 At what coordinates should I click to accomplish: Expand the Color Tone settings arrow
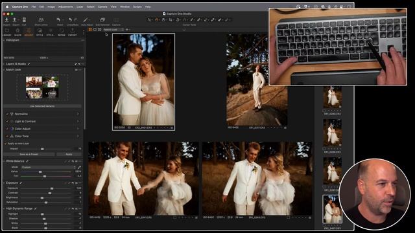coord(78,136)
